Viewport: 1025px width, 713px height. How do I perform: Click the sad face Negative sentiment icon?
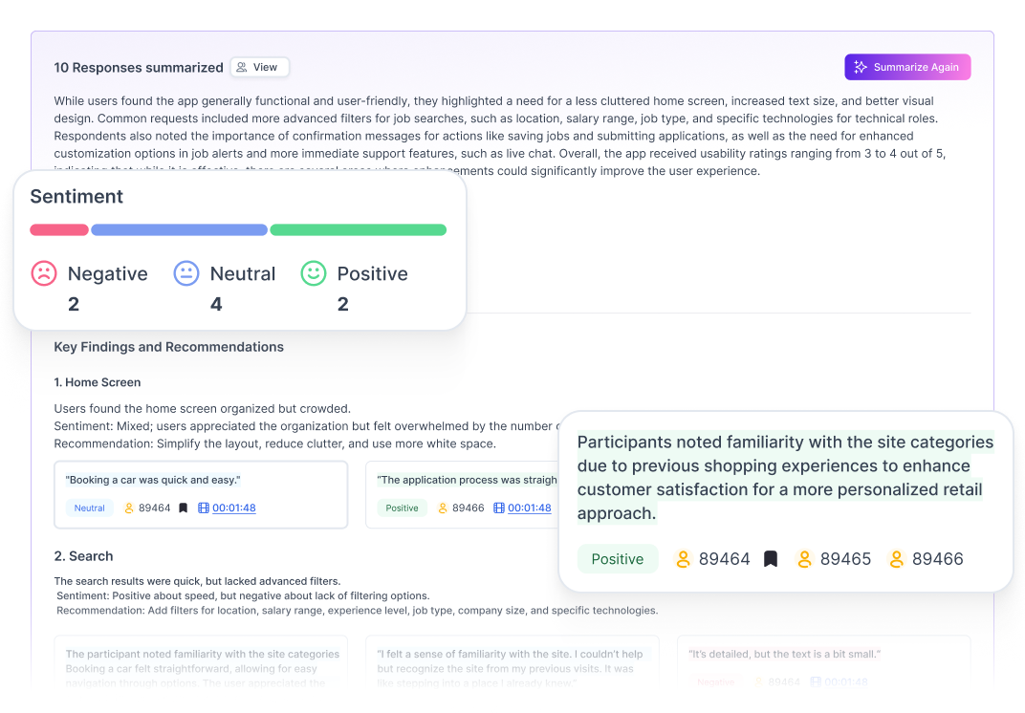44,273
